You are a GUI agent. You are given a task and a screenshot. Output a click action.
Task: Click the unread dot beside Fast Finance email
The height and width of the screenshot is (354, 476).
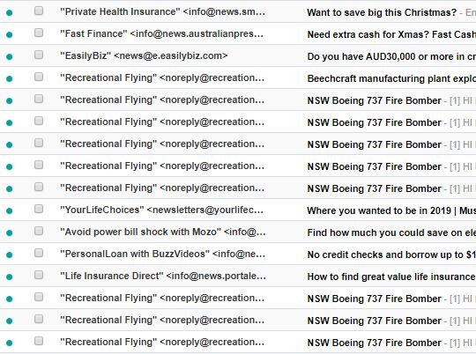10,35
